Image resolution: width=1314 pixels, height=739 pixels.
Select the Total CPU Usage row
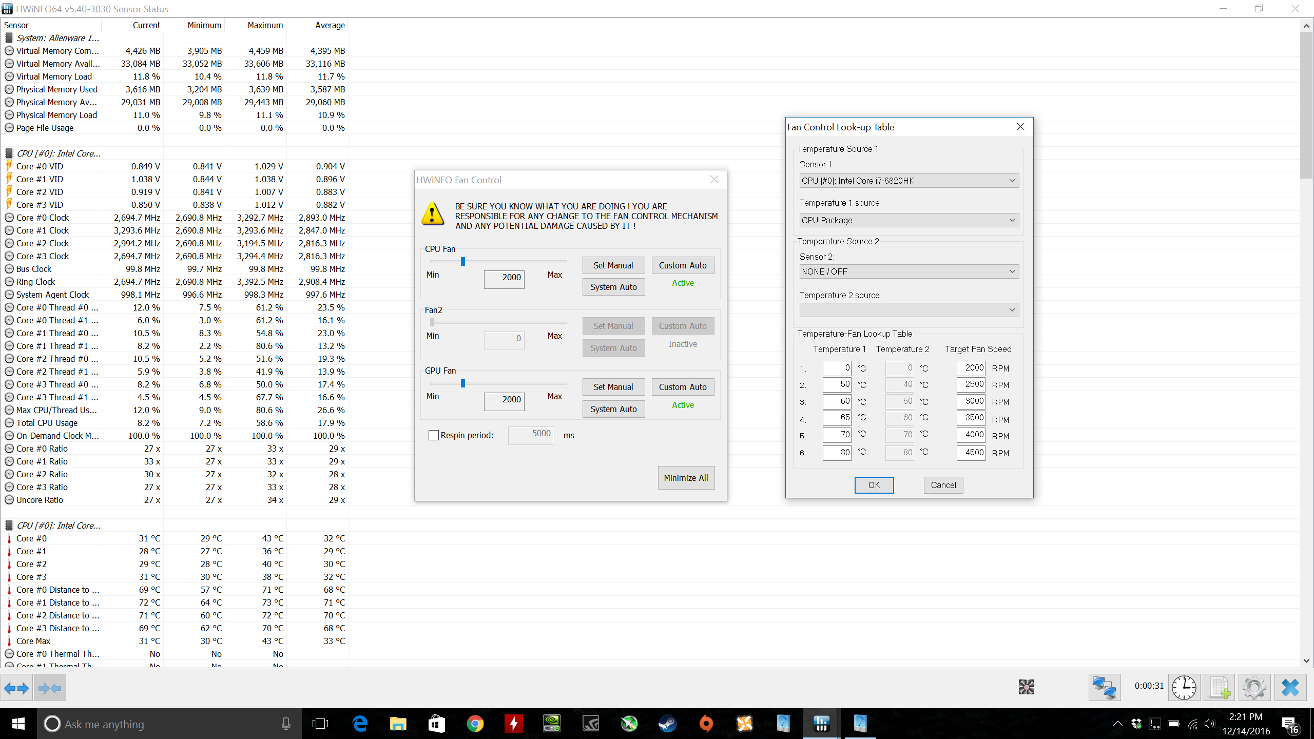point(175,423)
